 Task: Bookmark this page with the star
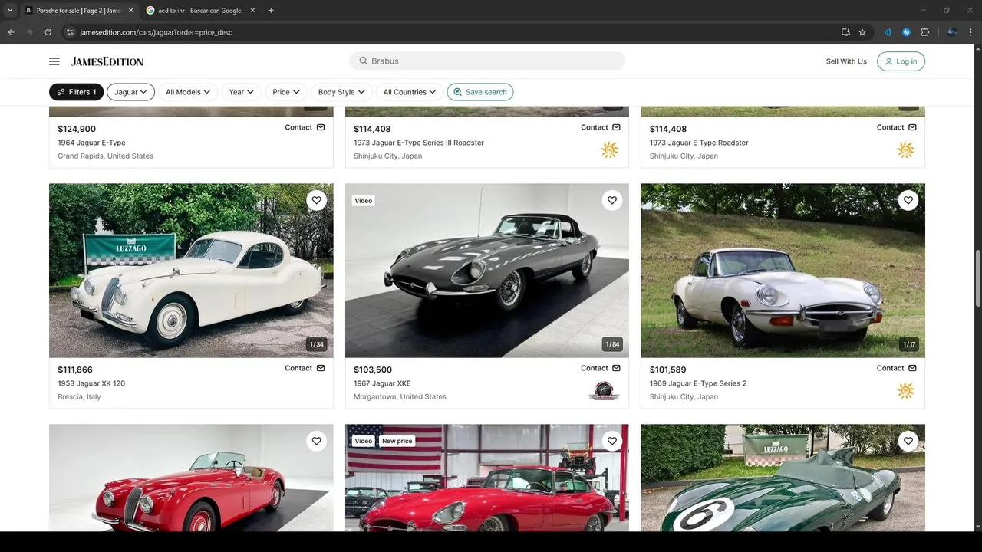click(x=862, y=32)
